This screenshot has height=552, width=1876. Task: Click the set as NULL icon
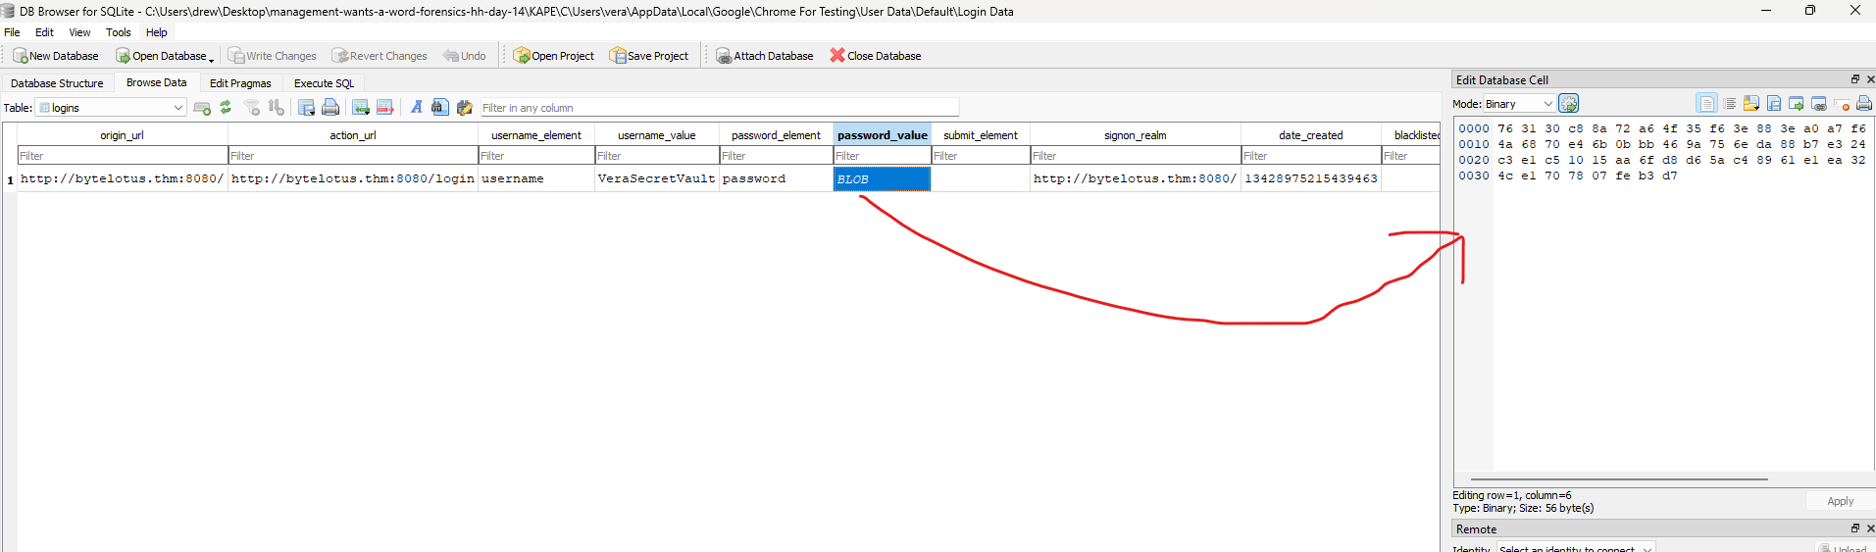pyautogui.click(x=1842, y=104)
